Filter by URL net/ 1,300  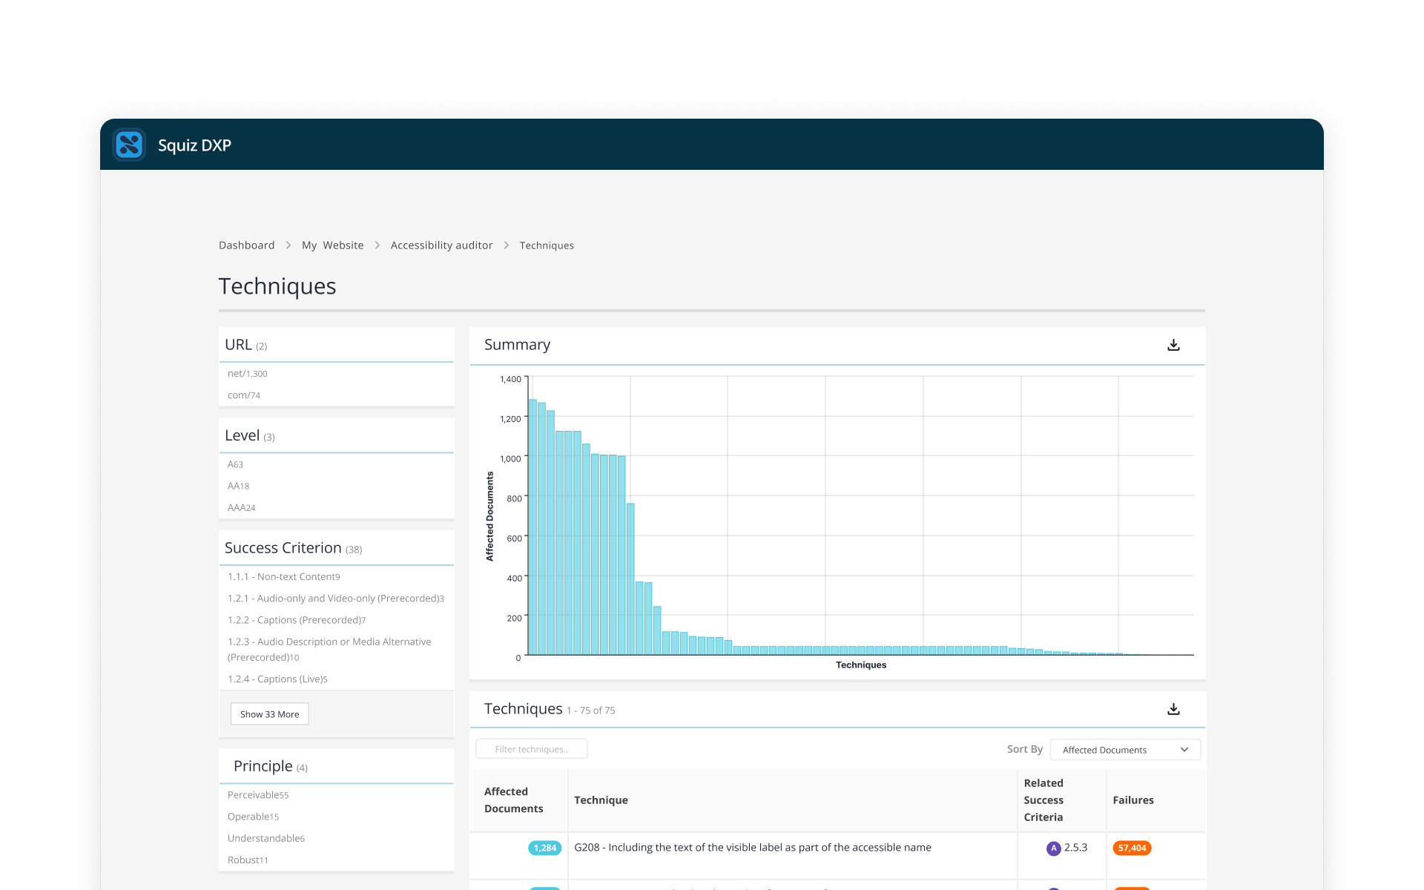click(x=248, y=374)
